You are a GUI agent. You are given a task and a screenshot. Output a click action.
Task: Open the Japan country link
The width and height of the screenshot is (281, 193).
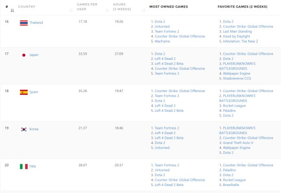tap(34, 55)
